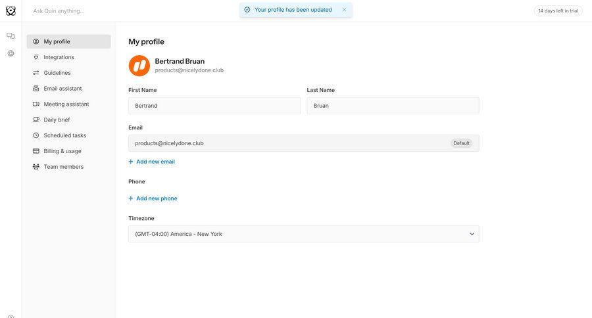Open Billing & usage
Viewport: 592px width, 318px height.
click(x=62, y=151)
